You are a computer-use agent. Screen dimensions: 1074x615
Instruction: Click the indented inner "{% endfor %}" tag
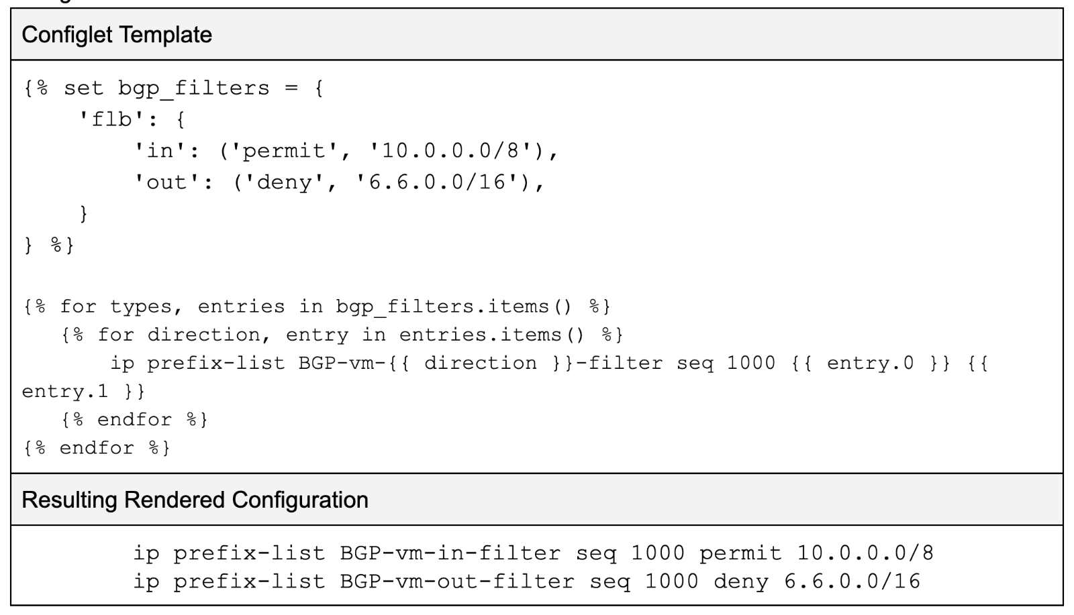tap(134, 420)
